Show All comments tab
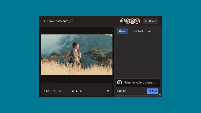Image resolution: width=201 pixels, height=113 pixels. (150, 31)
